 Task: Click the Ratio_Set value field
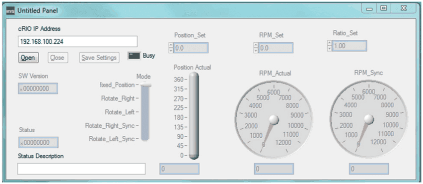349,46
